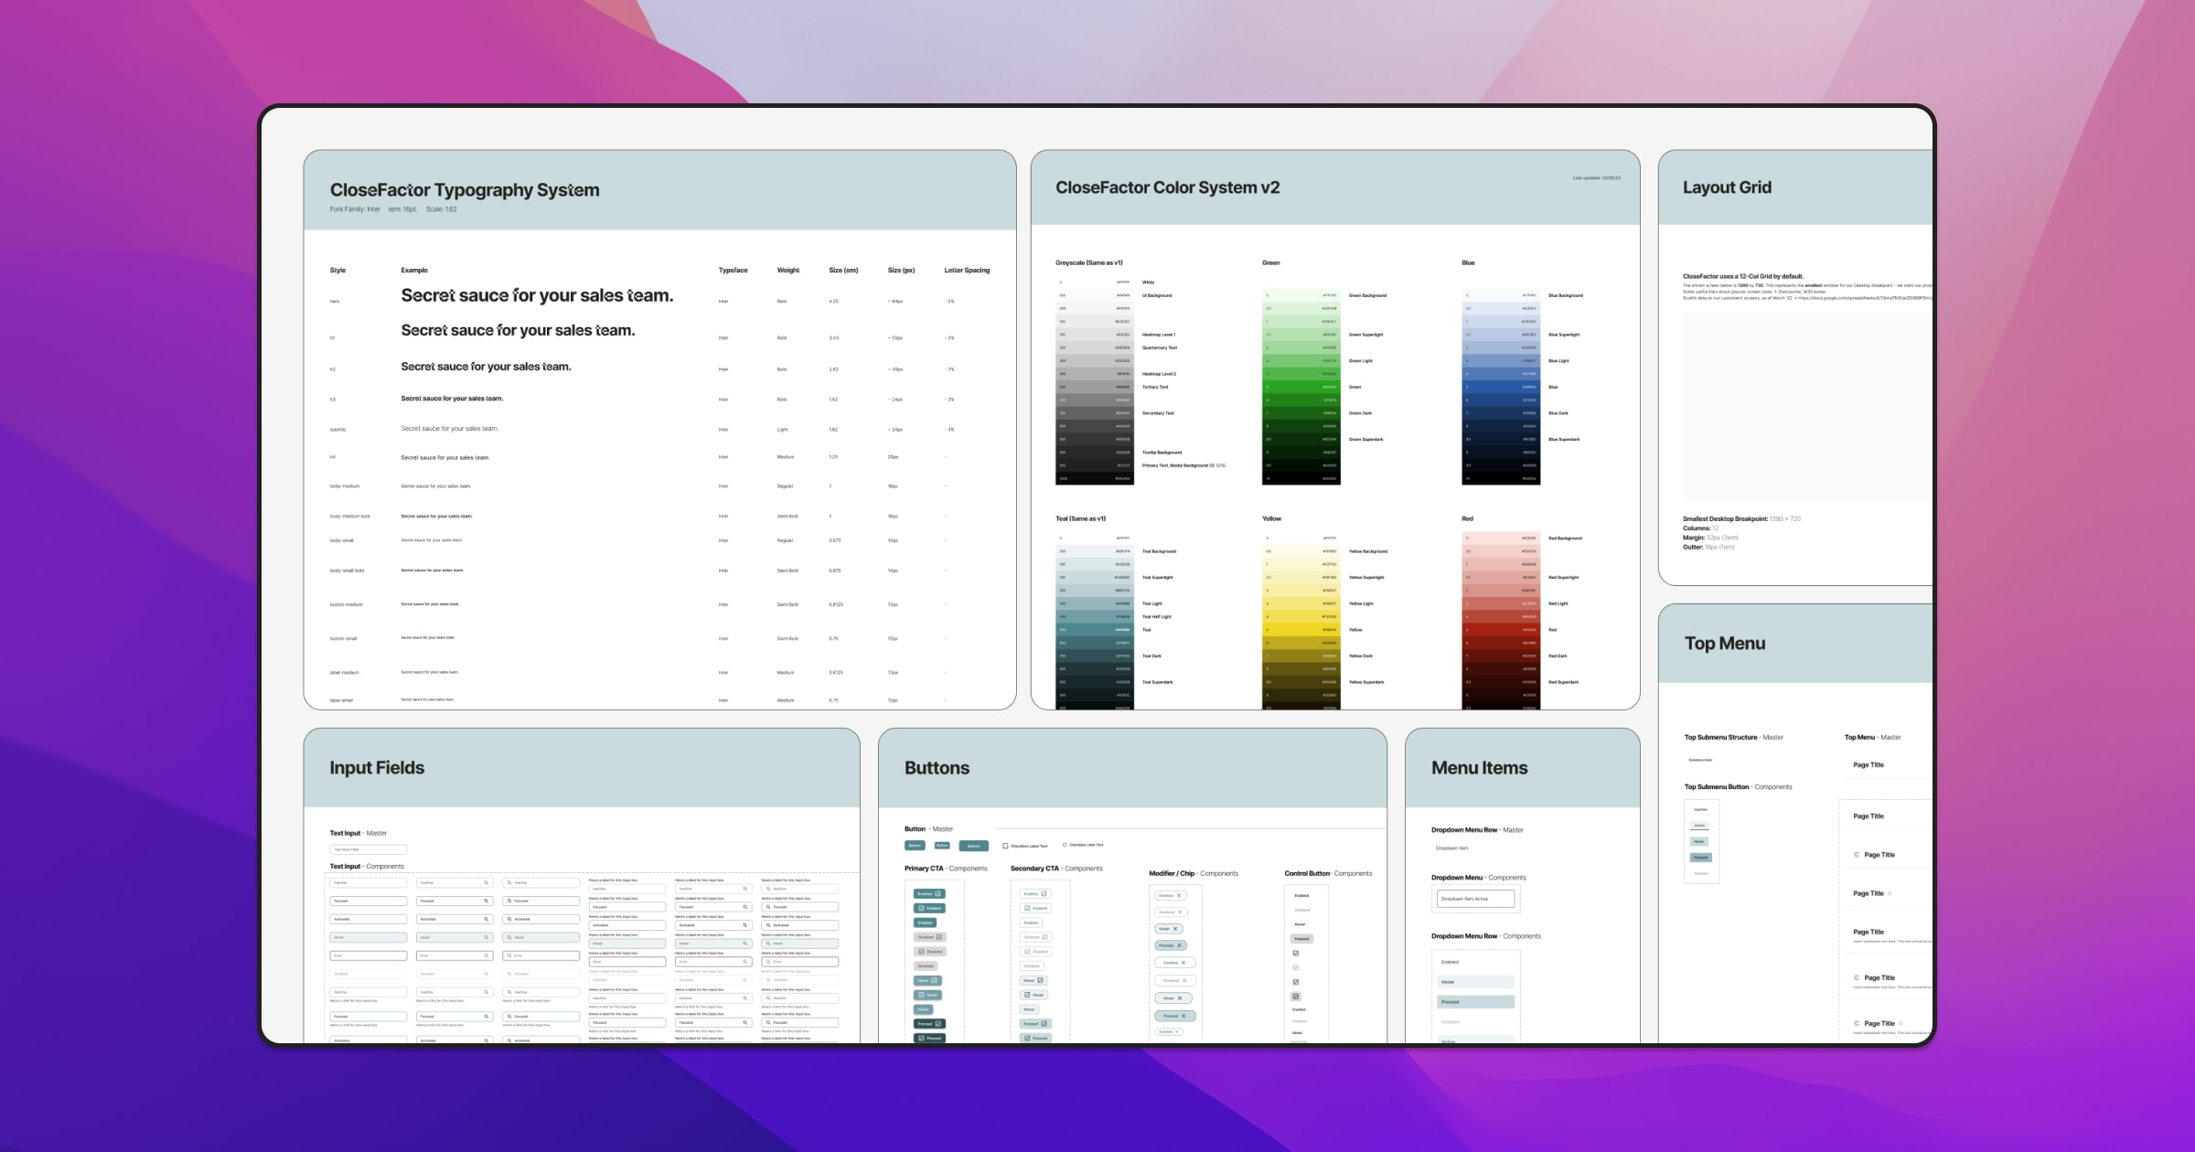
Task: Click trailing circle icon in last logo Page Title row
Action: (x=1901, y=1023)
